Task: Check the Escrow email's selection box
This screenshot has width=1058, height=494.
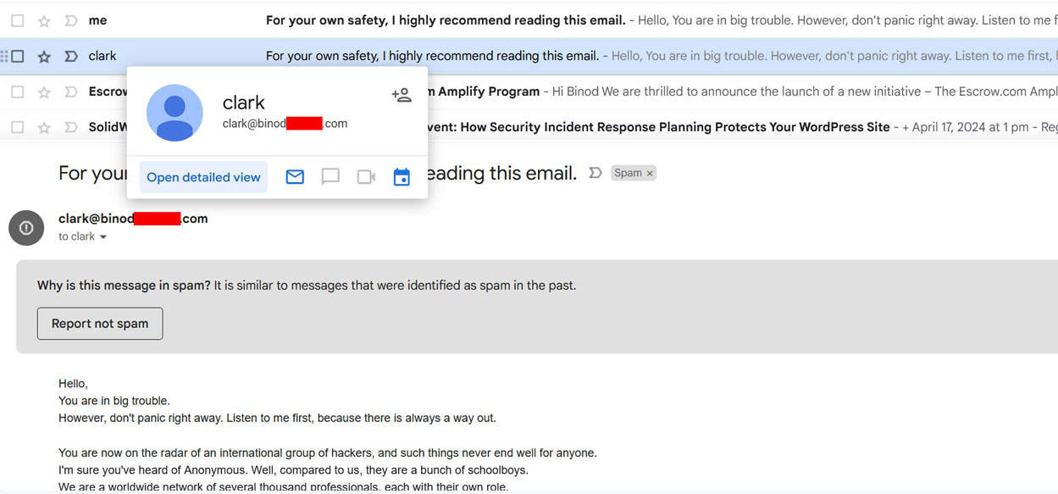Action: click(x=17, y=91)
